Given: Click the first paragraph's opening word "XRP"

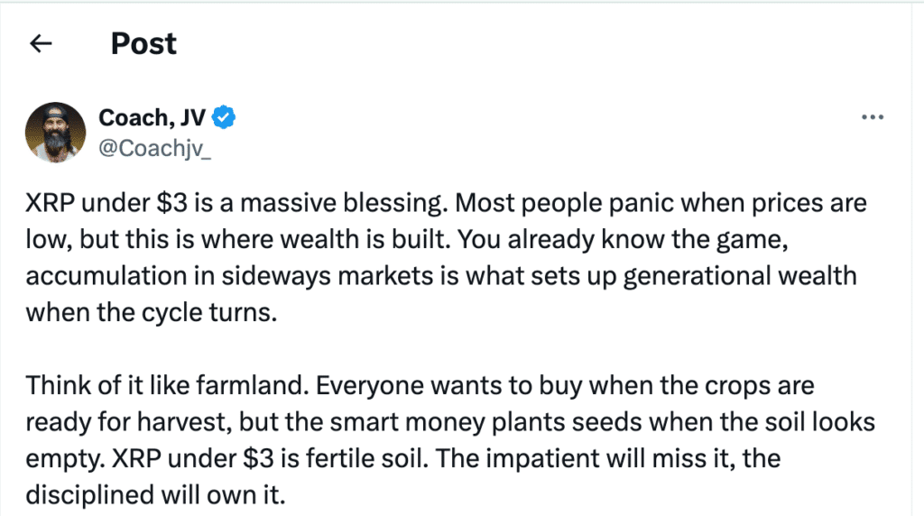Looking at the screenshot, I should 49,203.
